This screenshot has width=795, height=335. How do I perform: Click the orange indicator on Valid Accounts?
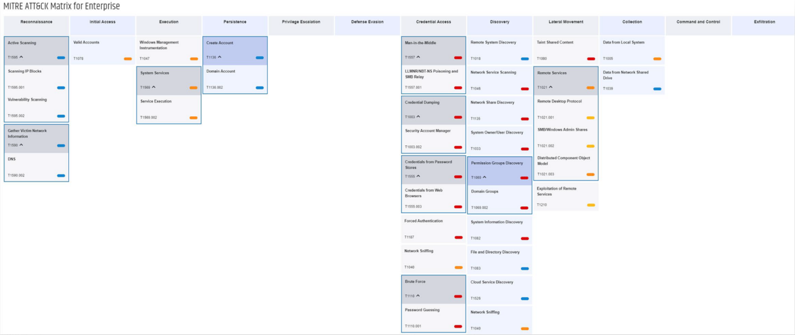pyautogui.click(x=127, y=58)
